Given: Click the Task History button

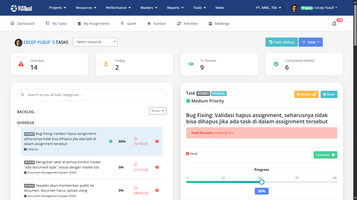Looking at the screenshot, I should [x=282, y=42].
